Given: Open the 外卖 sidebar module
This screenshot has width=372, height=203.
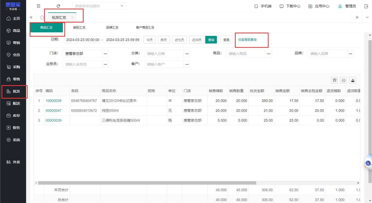Looking at the screenshot, I should pyautogui.click(x=13, y=162).
